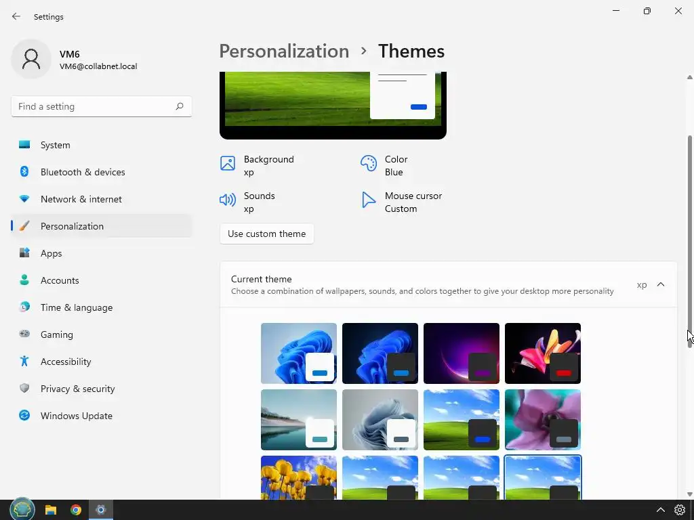Click the Time & language globe clock icon
This screenshot has width=694, height=520.
(x=24, y=307)
